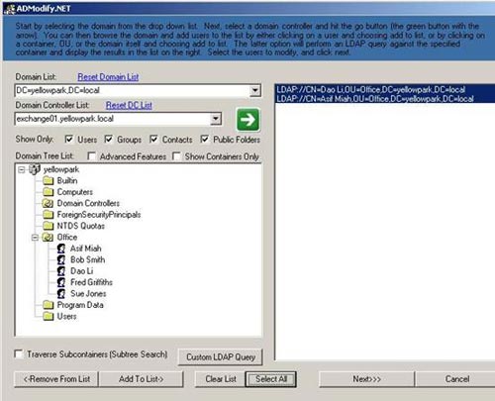Click Reset Domain List link

click(x=108, y=77)
